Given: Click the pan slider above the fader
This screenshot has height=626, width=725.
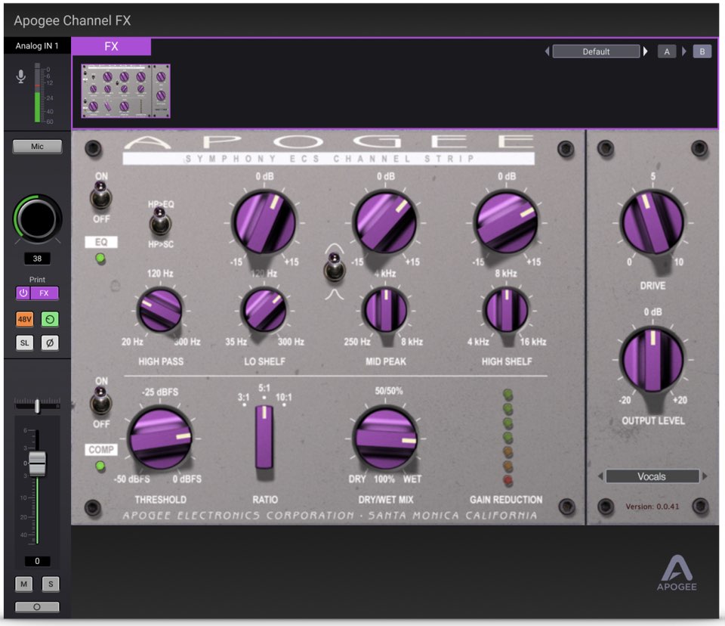Looking at the screenshot, I should pyautogui.click(x=37, y=406).
